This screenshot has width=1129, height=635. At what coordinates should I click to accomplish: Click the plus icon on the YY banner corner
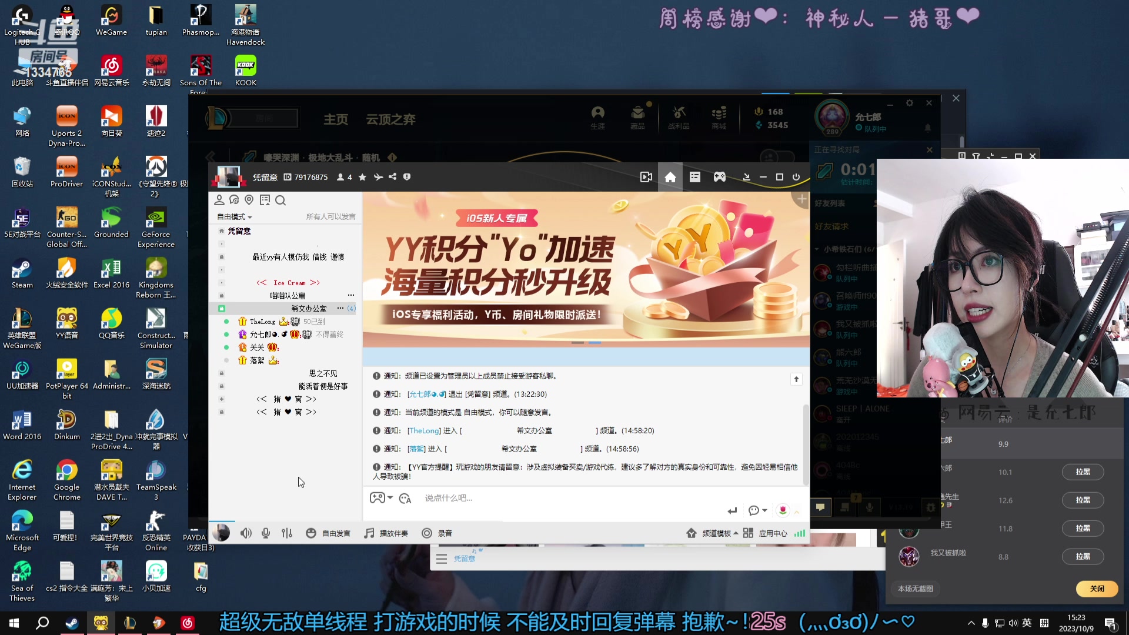(801, 200)
